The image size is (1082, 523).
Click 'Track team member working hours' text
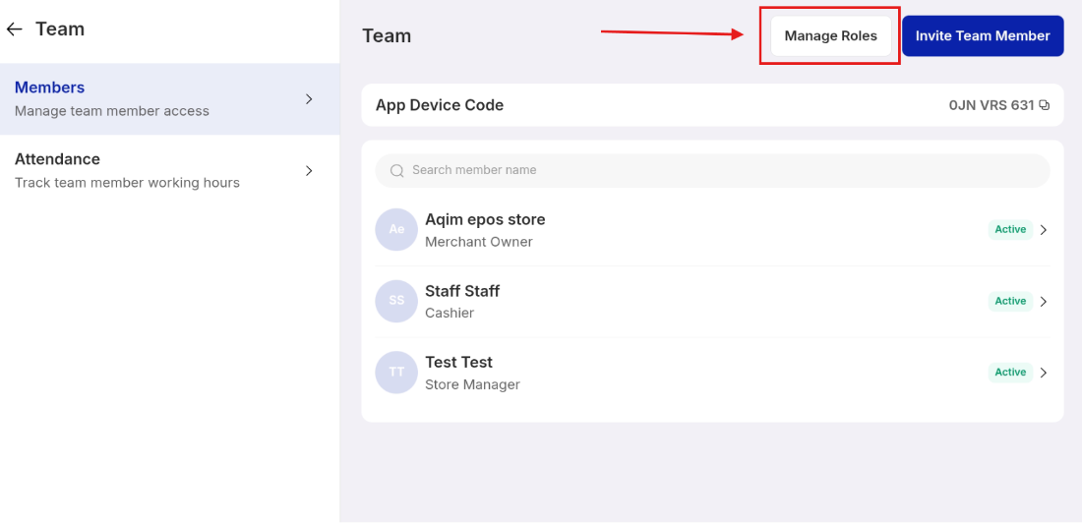[x=127, y=183]
